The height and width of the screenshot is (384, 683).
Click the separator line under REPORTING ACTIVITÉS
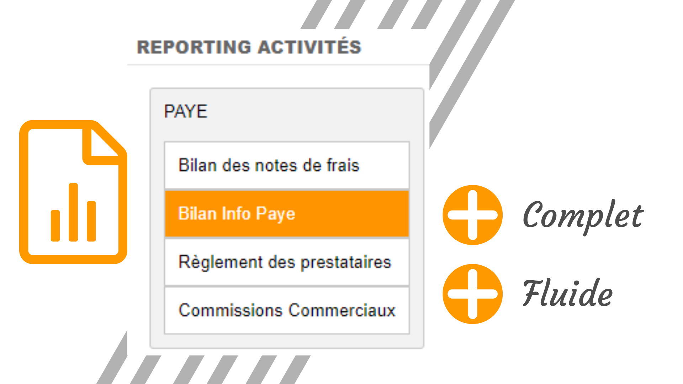(x=278, y=65)
